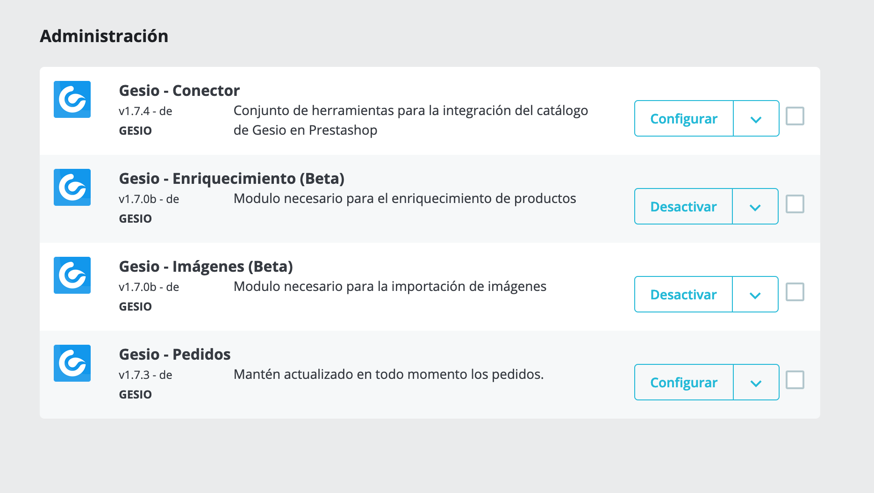This screenshot has height=493, width=874.
Task: Click the Gesio - Pedidos module logo icon
Action: (72, 363)
